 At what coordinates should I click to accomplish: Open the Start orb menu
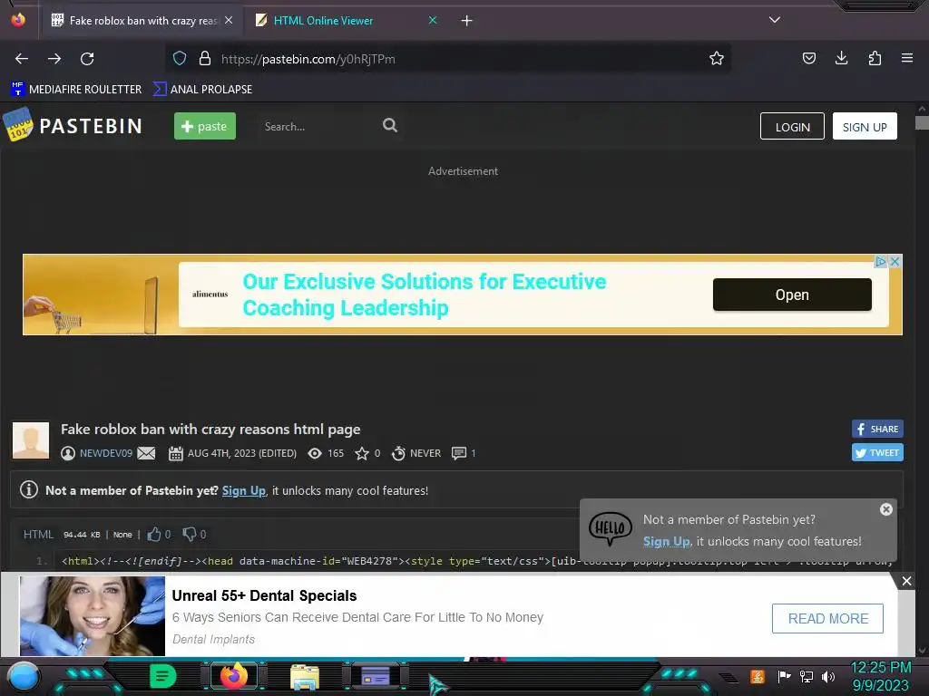(23, 677)
